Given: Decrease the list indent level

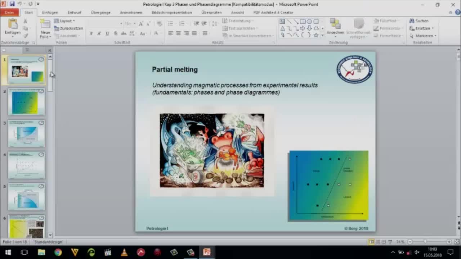Looking at the screenshot, I should coord(196,23).
